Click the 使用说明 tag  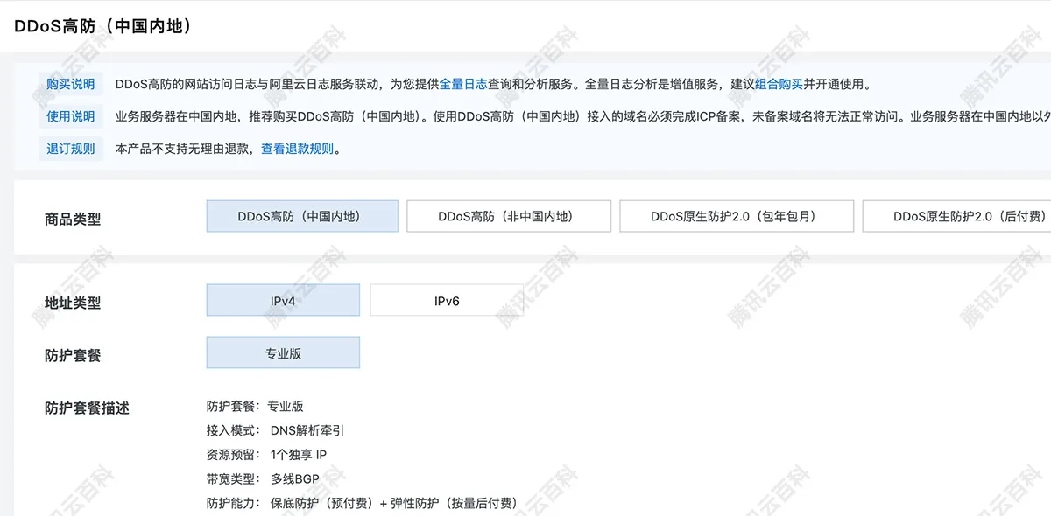pyautogui.click(x=70, y=116)
